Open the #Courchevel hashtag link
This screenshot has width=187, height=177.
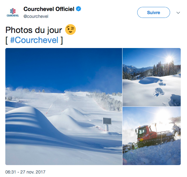point(34,40)
